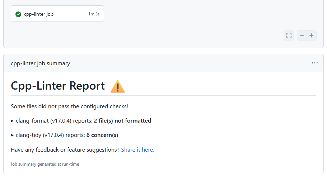Click the '1m 3s' job duration
This screenshot has width=327, height=176.
(x=94, y=14)
